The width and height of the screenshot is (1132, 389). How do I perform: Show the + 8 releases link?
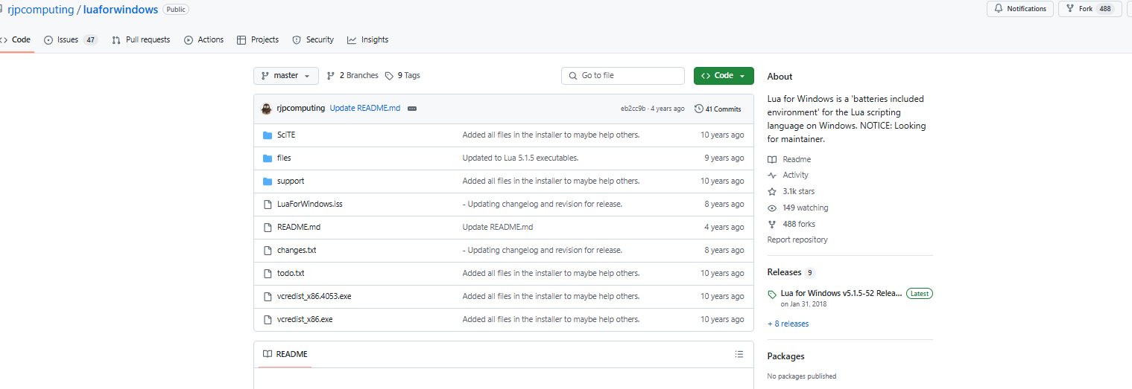coord(788,324)
